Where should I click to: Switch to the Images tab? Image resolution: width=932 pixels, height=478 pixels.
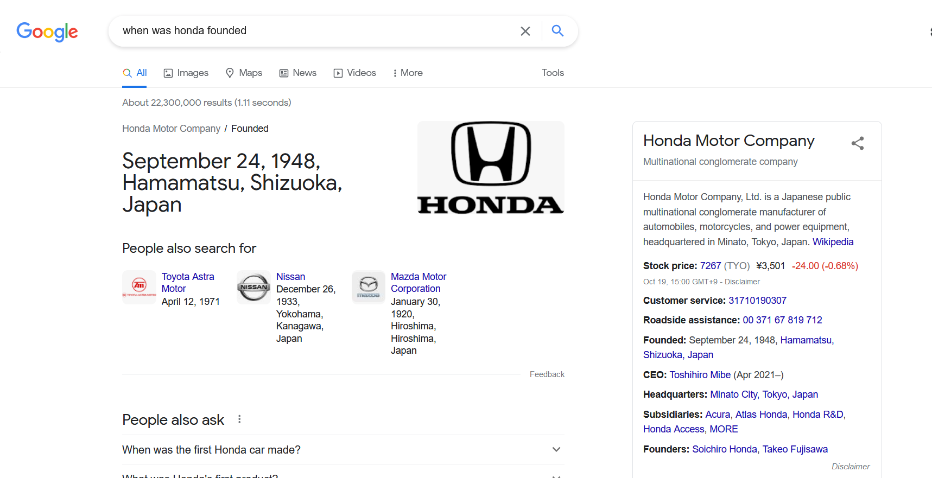(186, 73)
